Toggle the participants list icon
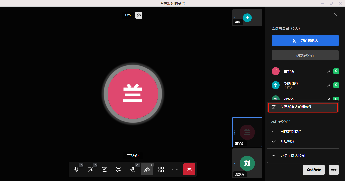 (x=147, y=169)
